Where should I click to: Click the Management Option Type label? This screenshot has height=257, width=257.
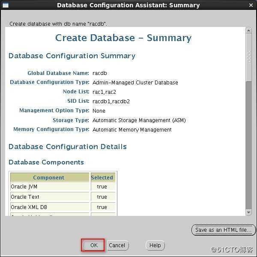click(54, 111)
